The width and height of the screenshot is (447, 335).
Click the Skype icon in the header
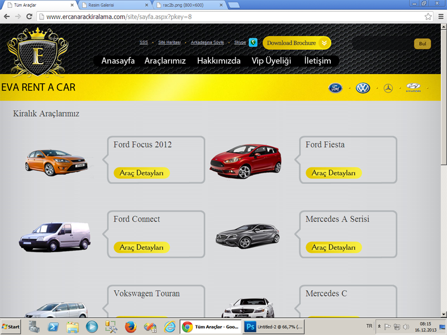pyautogui.click(x=253, y=42)
